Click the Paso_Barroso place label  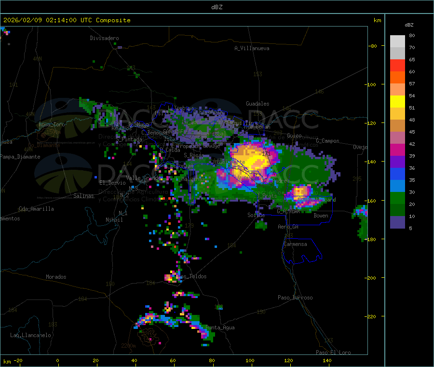click(x=295, y=298)
